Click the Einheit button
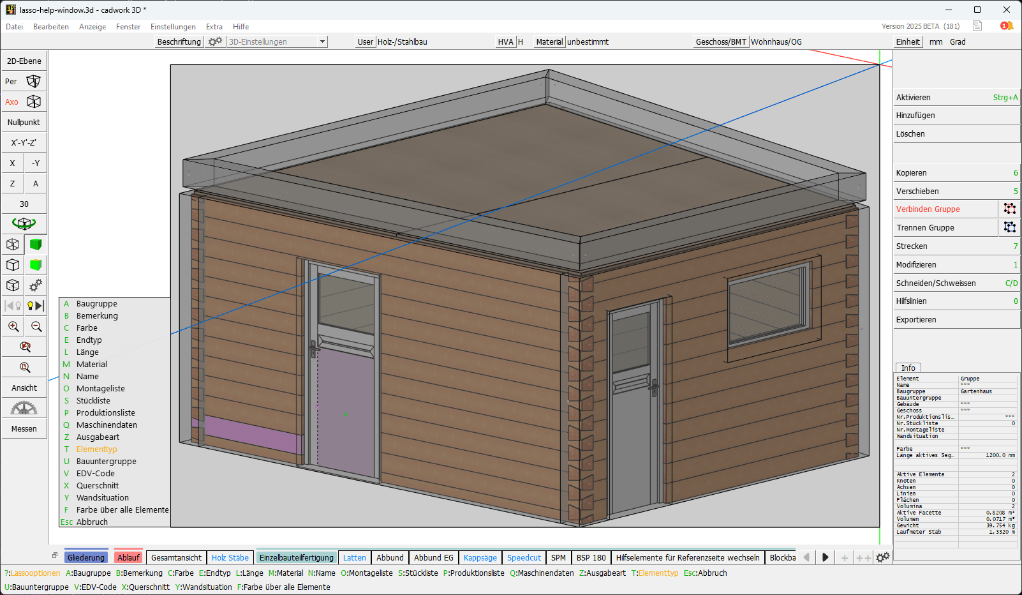This screenshot has height=595, width=1022. (x=908, y=41)
